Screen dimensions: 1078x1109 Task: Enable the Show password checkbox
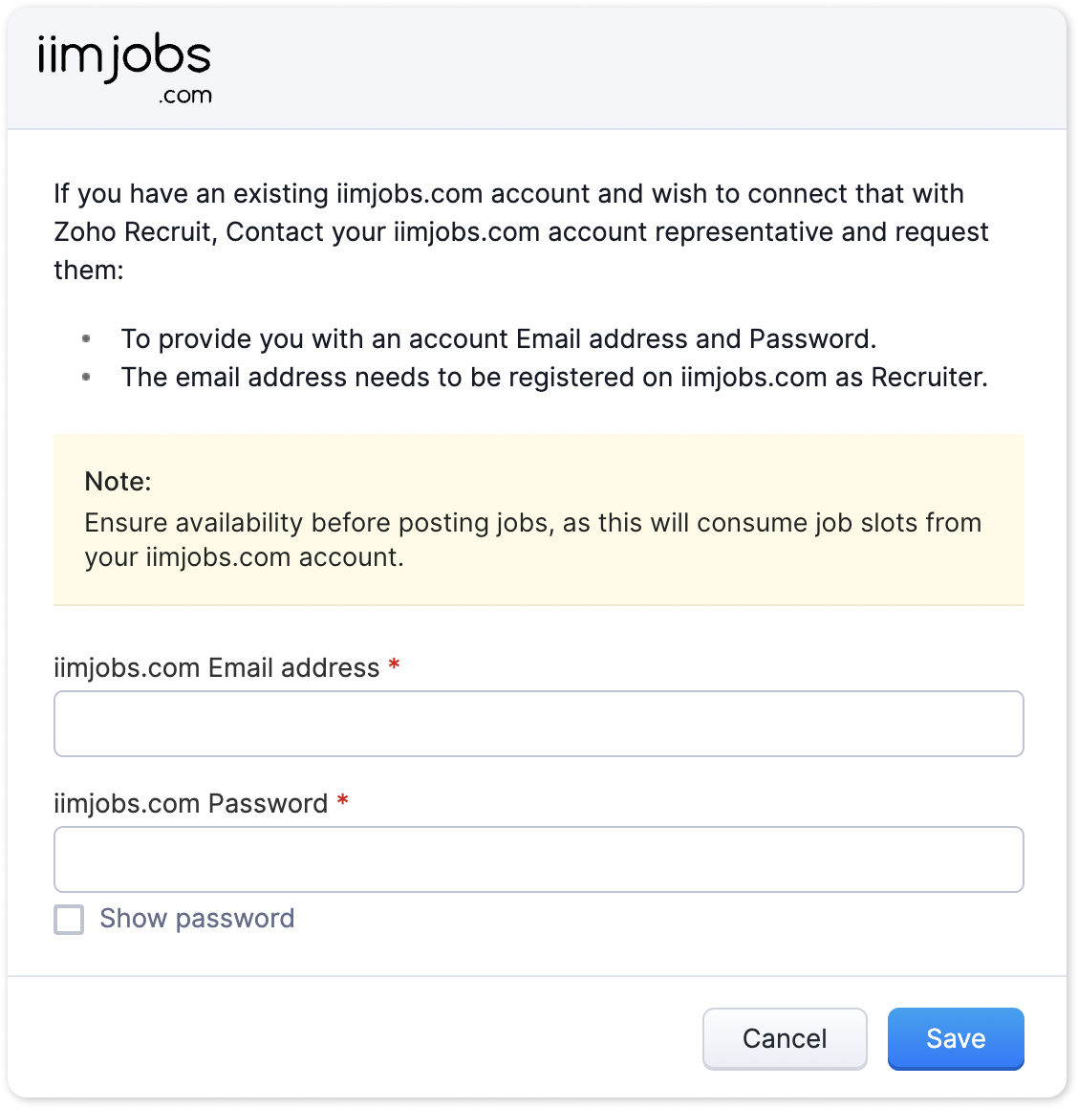coord(69,920)
